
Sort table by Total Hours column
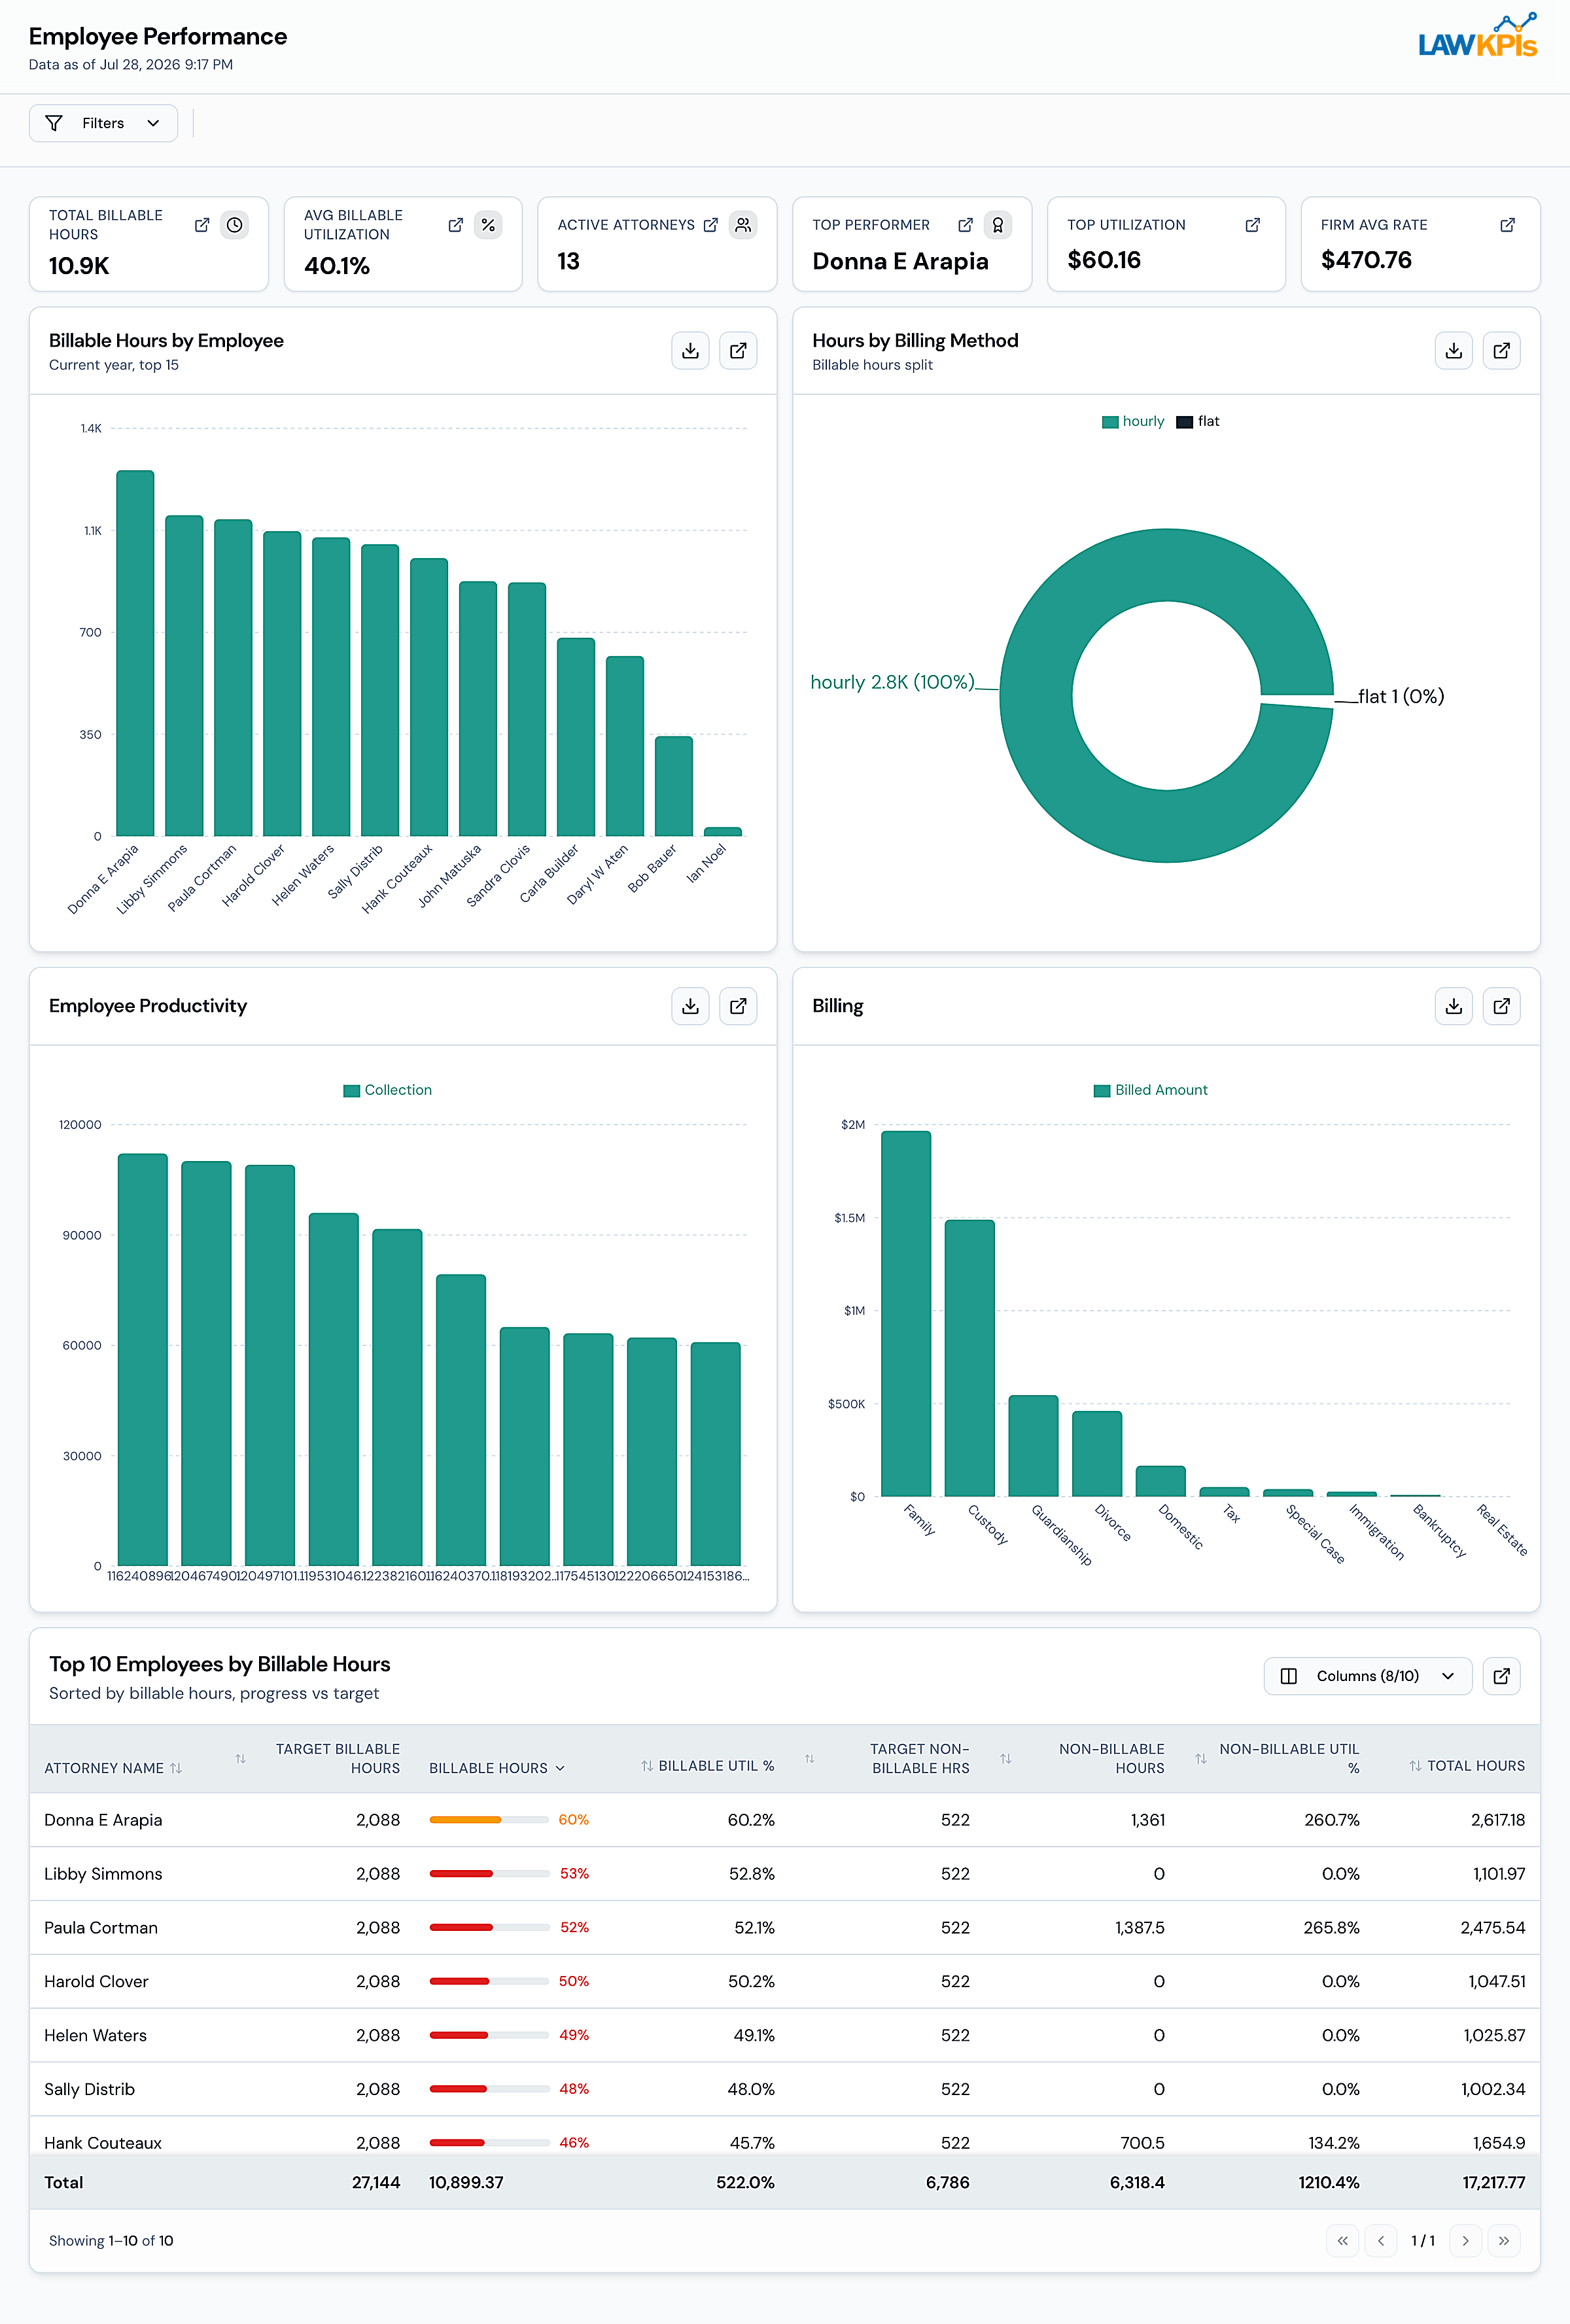tap(1467, 1766)
